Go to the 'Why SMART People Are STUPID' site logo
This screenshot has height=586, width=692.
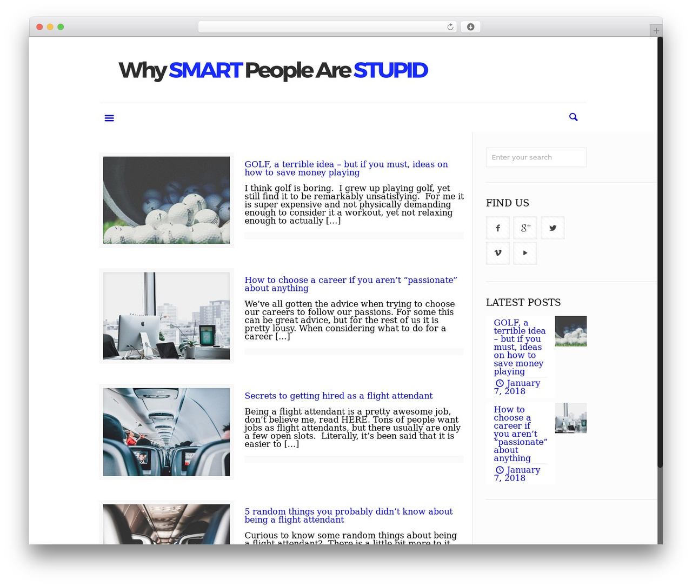click(273, 70)
